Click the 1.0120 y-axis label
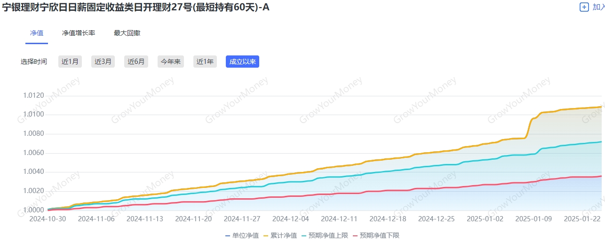605x241 pixels. pos(33,96)
